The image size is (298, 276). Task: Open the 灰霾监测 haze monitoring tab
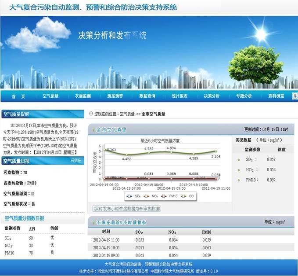[82, 96]
